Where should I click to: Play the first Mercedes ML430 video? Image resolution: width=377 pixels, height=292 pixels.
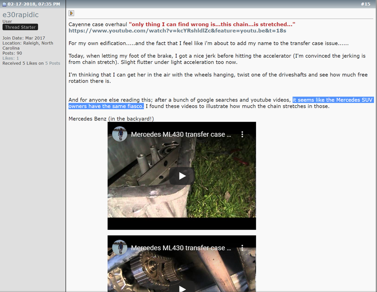click(x=182, y=176)
